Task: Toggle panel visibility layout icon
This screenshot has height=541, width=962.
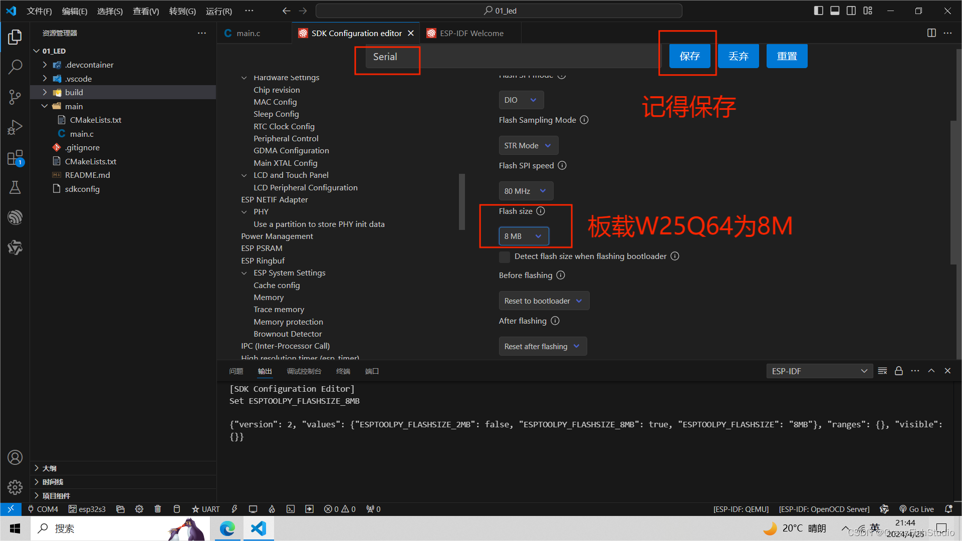Action: tap(835, 11)
